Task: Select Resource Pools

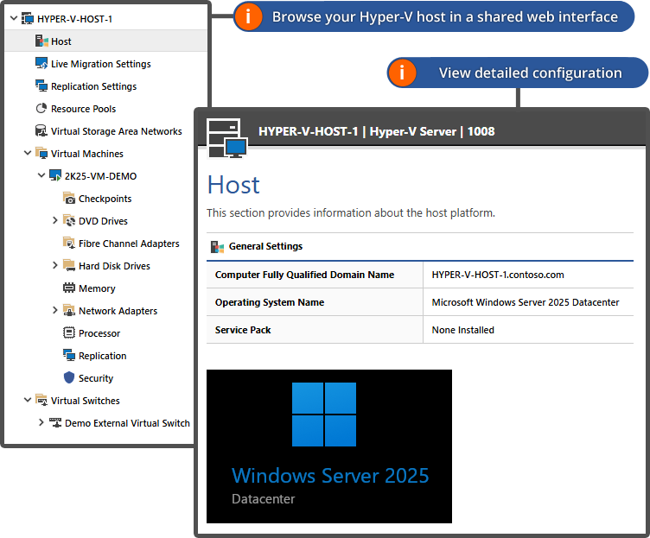Action: pos(83,109)
